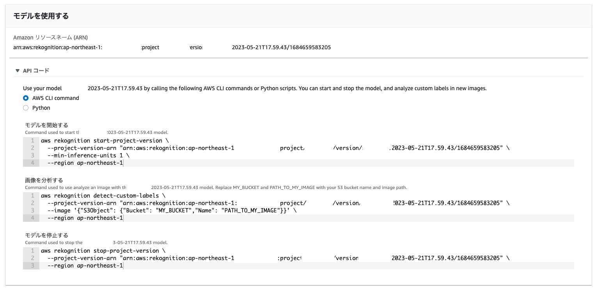The height and width of the screenshot is (296, 598).
Task: Click the 'Command used to use analyze' description
Action: [x=216, y=187]
